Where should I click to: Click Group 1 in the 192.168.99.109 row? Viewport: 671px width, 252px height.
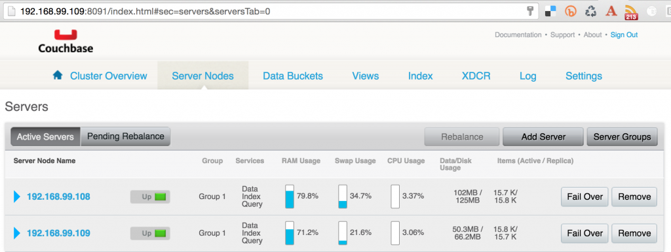(x=212, y=233)
